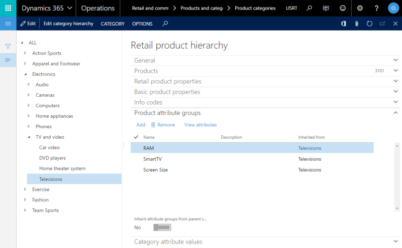Expand the Home appliances node
The image size is (402, 248).
[x=29, y=116]
